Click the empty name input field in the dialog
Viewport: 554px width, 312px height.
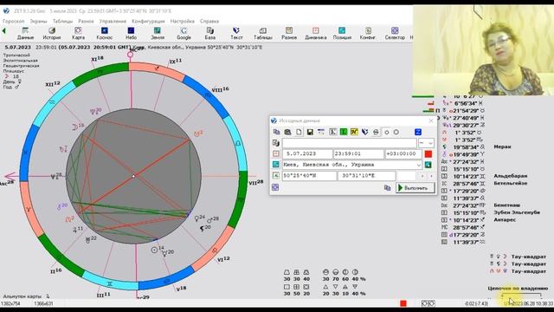[349, 143]
